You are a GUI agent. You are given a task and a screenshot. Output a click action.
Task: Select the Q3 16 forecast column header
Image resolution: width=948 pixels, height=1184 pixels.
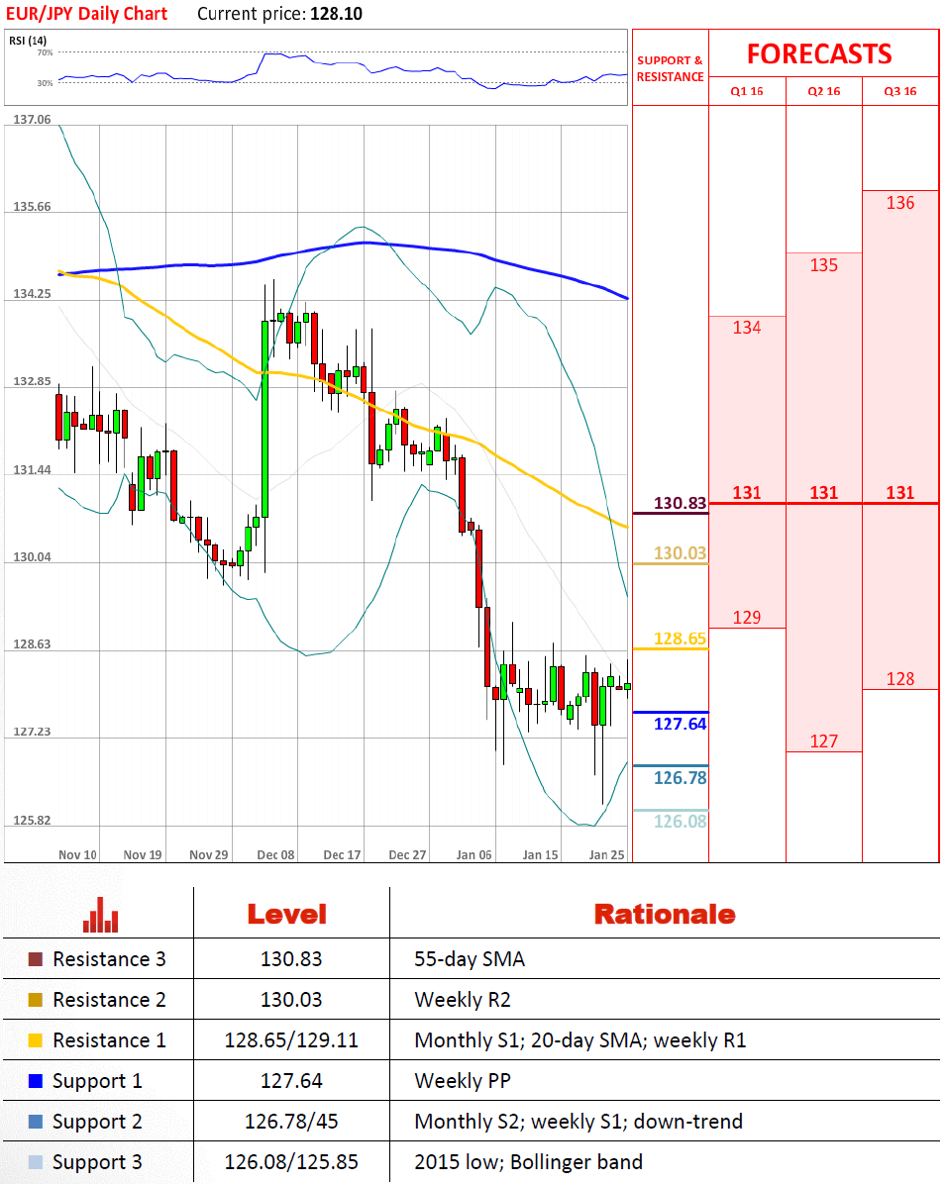coord(900,91)
